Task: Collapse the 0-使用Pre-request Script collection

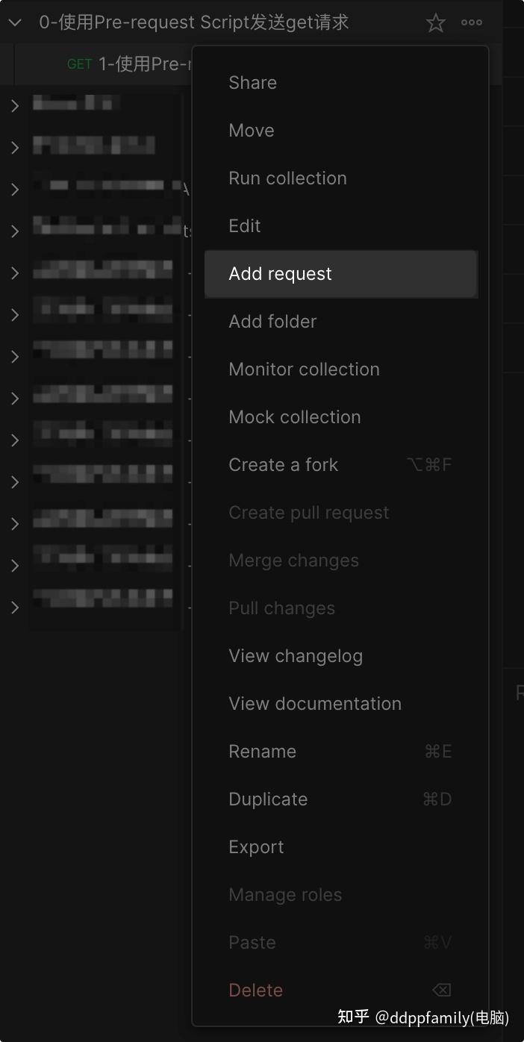Action: pyautogui.click(x=15, y=23)
